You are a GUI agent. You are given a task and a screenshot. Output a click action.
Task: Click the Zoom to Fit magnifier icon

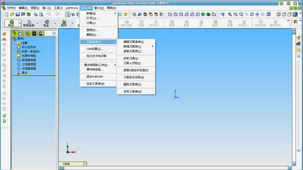[230, 14]
